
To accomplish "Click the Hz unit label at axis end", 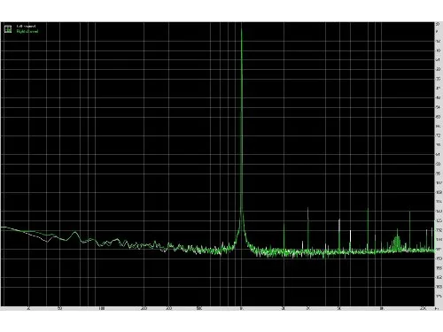I will click(437, 309).
